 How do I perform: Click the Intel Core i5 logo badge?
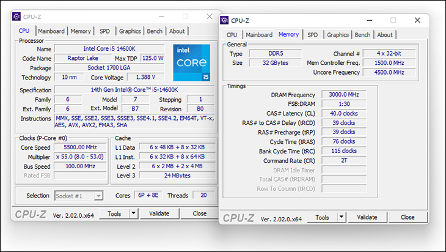(192, 62)
